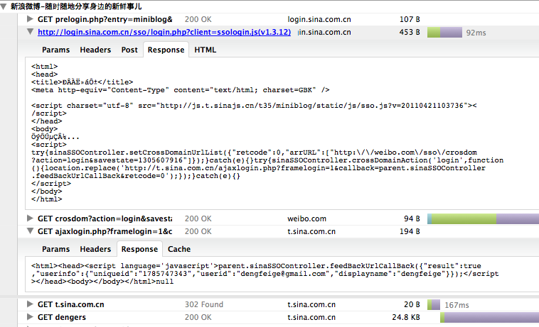
Task: Open Params tab under login.php request
Action: pyautogui.click(x=55, y=50)
